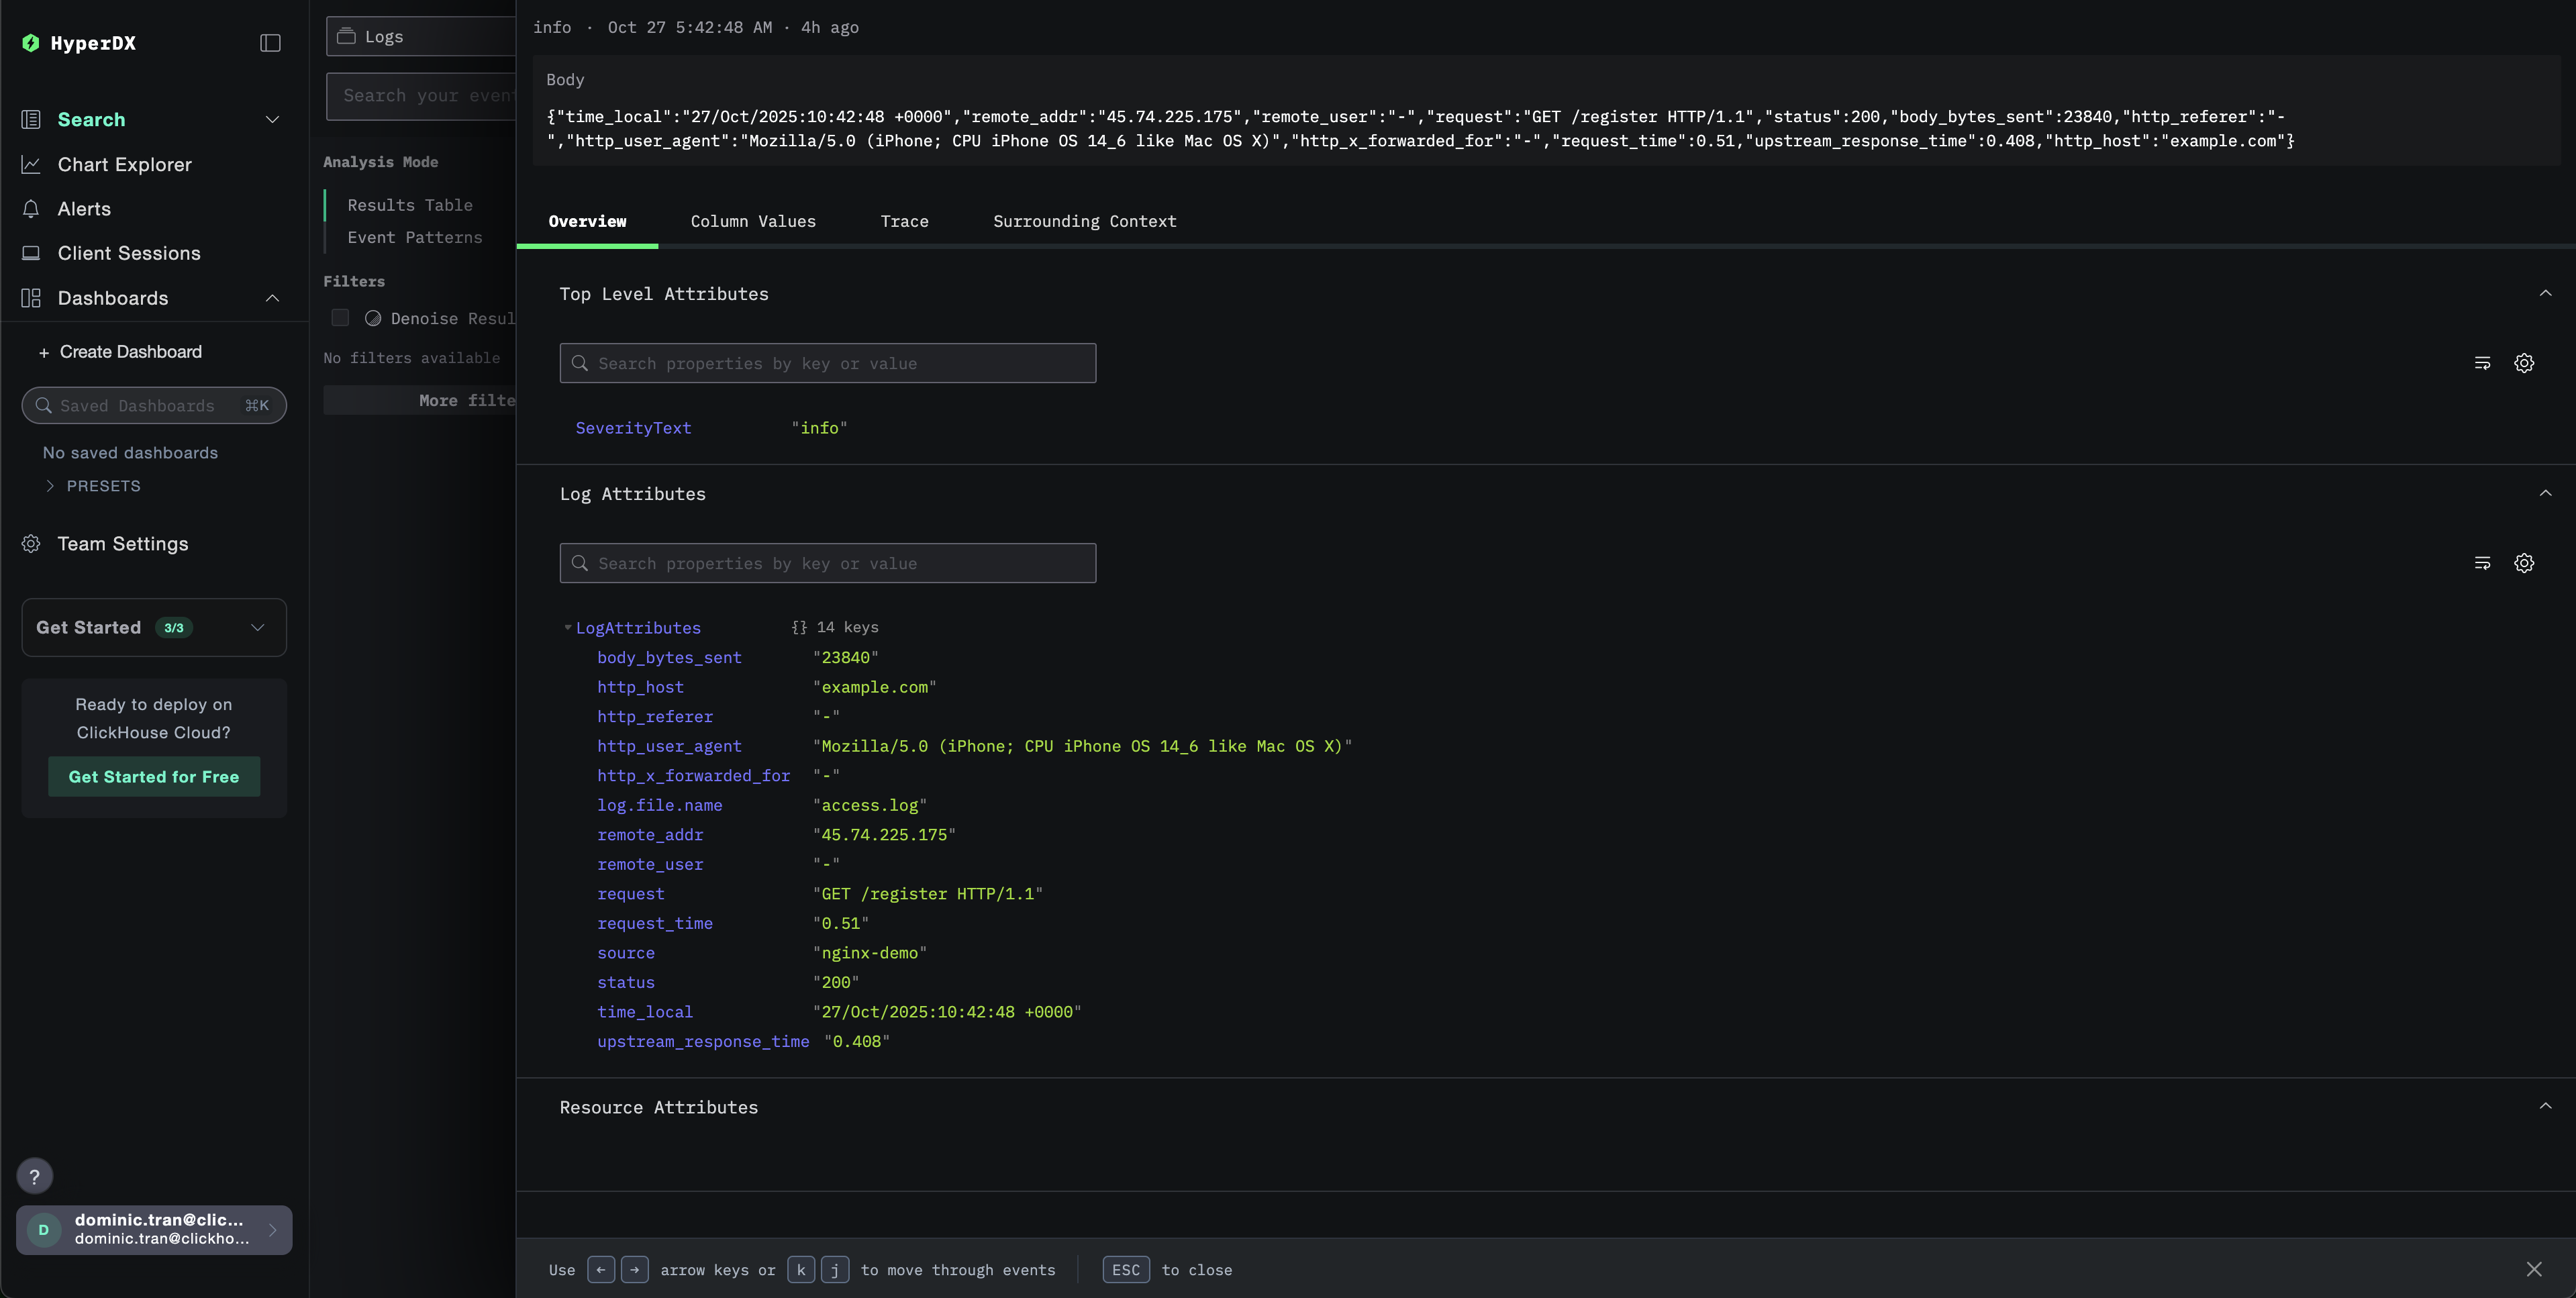Open Client Sessions page
Screen dimensions: 2576x1298
click(128, 253)
